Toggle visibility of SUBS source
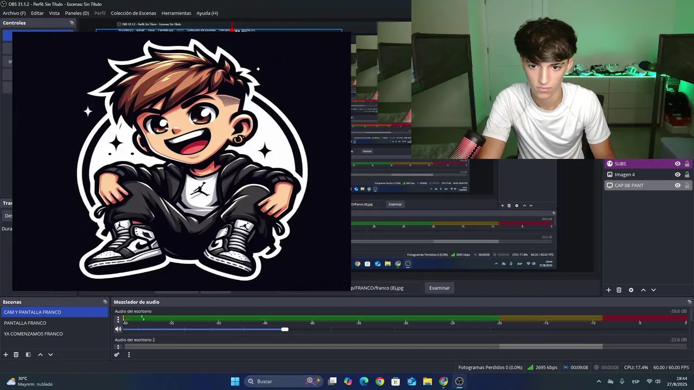The image size is (694, 390). [x=677, y=164]
